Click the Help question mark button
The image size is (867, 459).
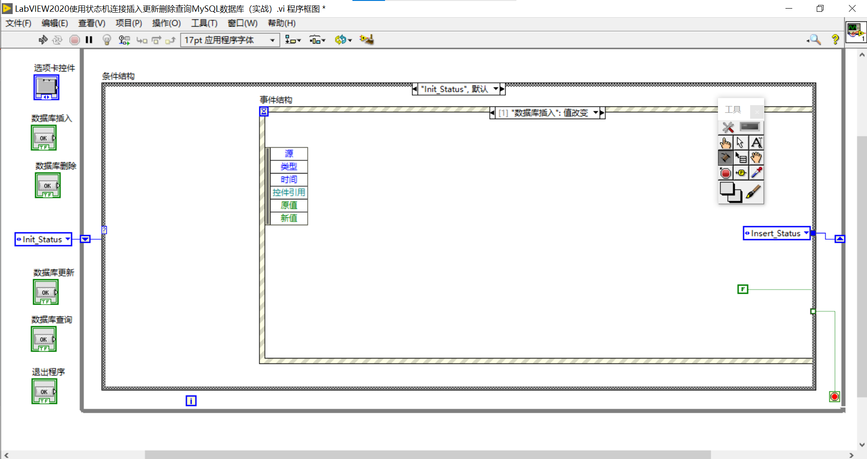tap(836, 40)
